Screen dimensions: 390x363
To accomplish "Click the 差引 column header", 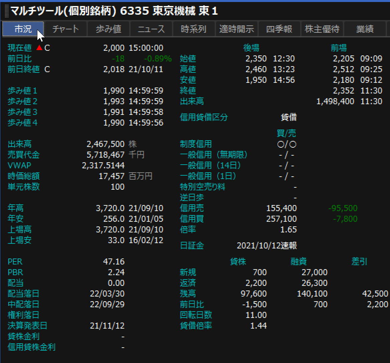I will point(359,261).
